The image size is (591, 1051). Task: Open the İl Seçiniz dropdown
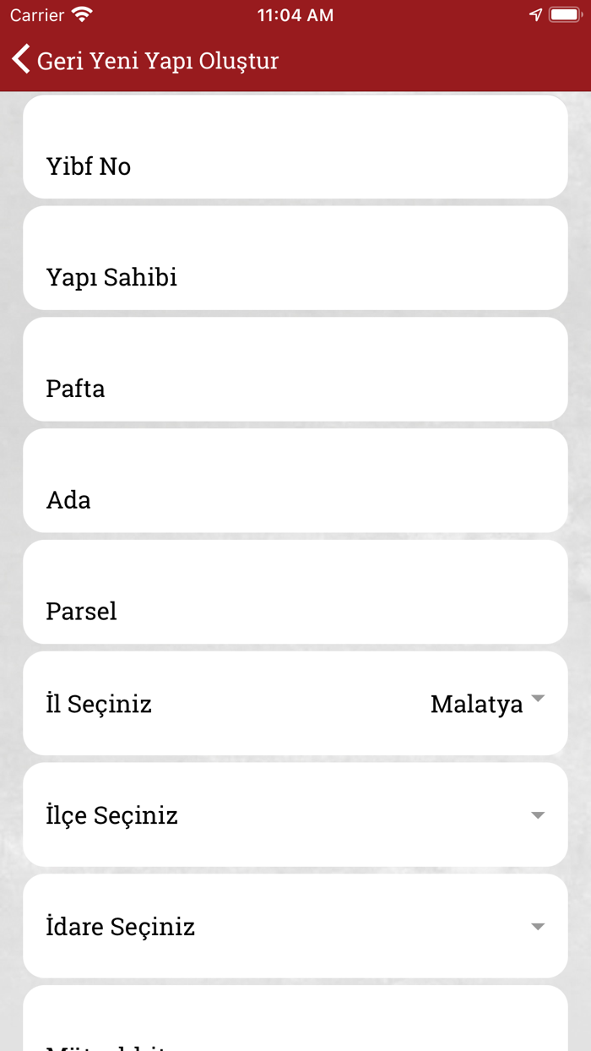[x=295, y=703]
